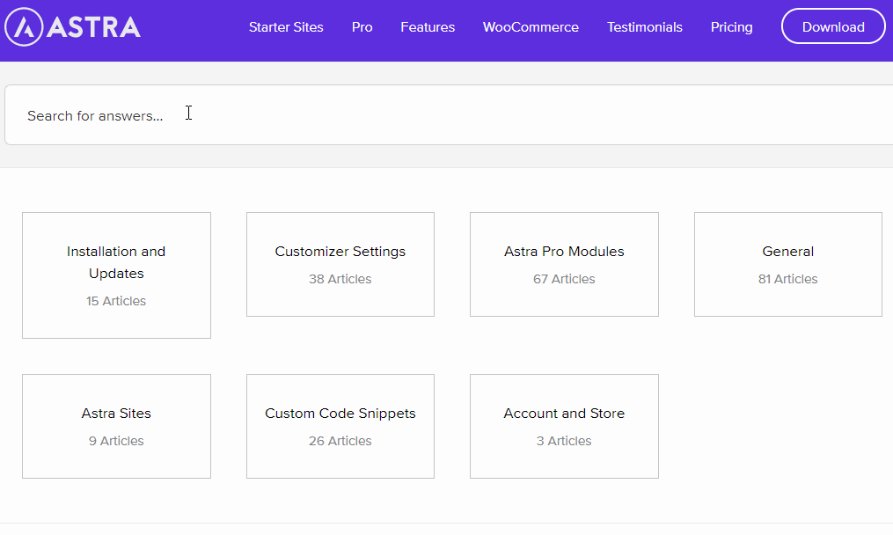Image resolution: width=893 pixels, height=535 pixels.
Task: Open the General docs category
Action: pyautogui.click(x=787, y=252)
